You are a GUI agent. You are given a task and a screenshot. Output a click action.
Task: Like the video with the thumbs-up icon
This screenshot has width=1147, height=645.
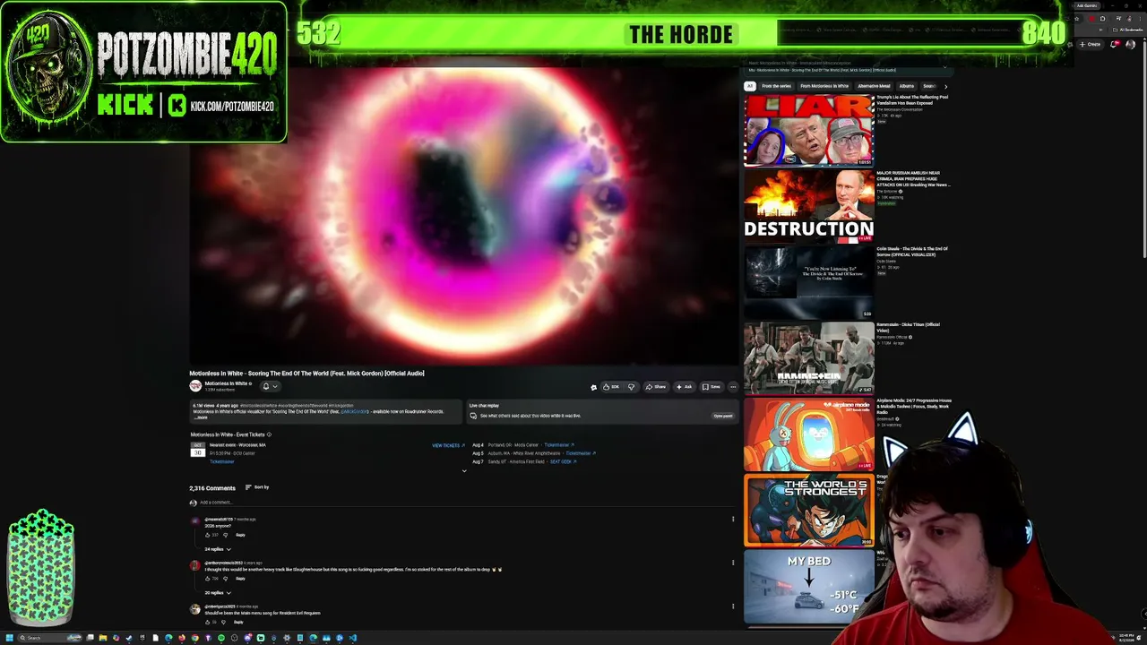[x=612, y=387]
